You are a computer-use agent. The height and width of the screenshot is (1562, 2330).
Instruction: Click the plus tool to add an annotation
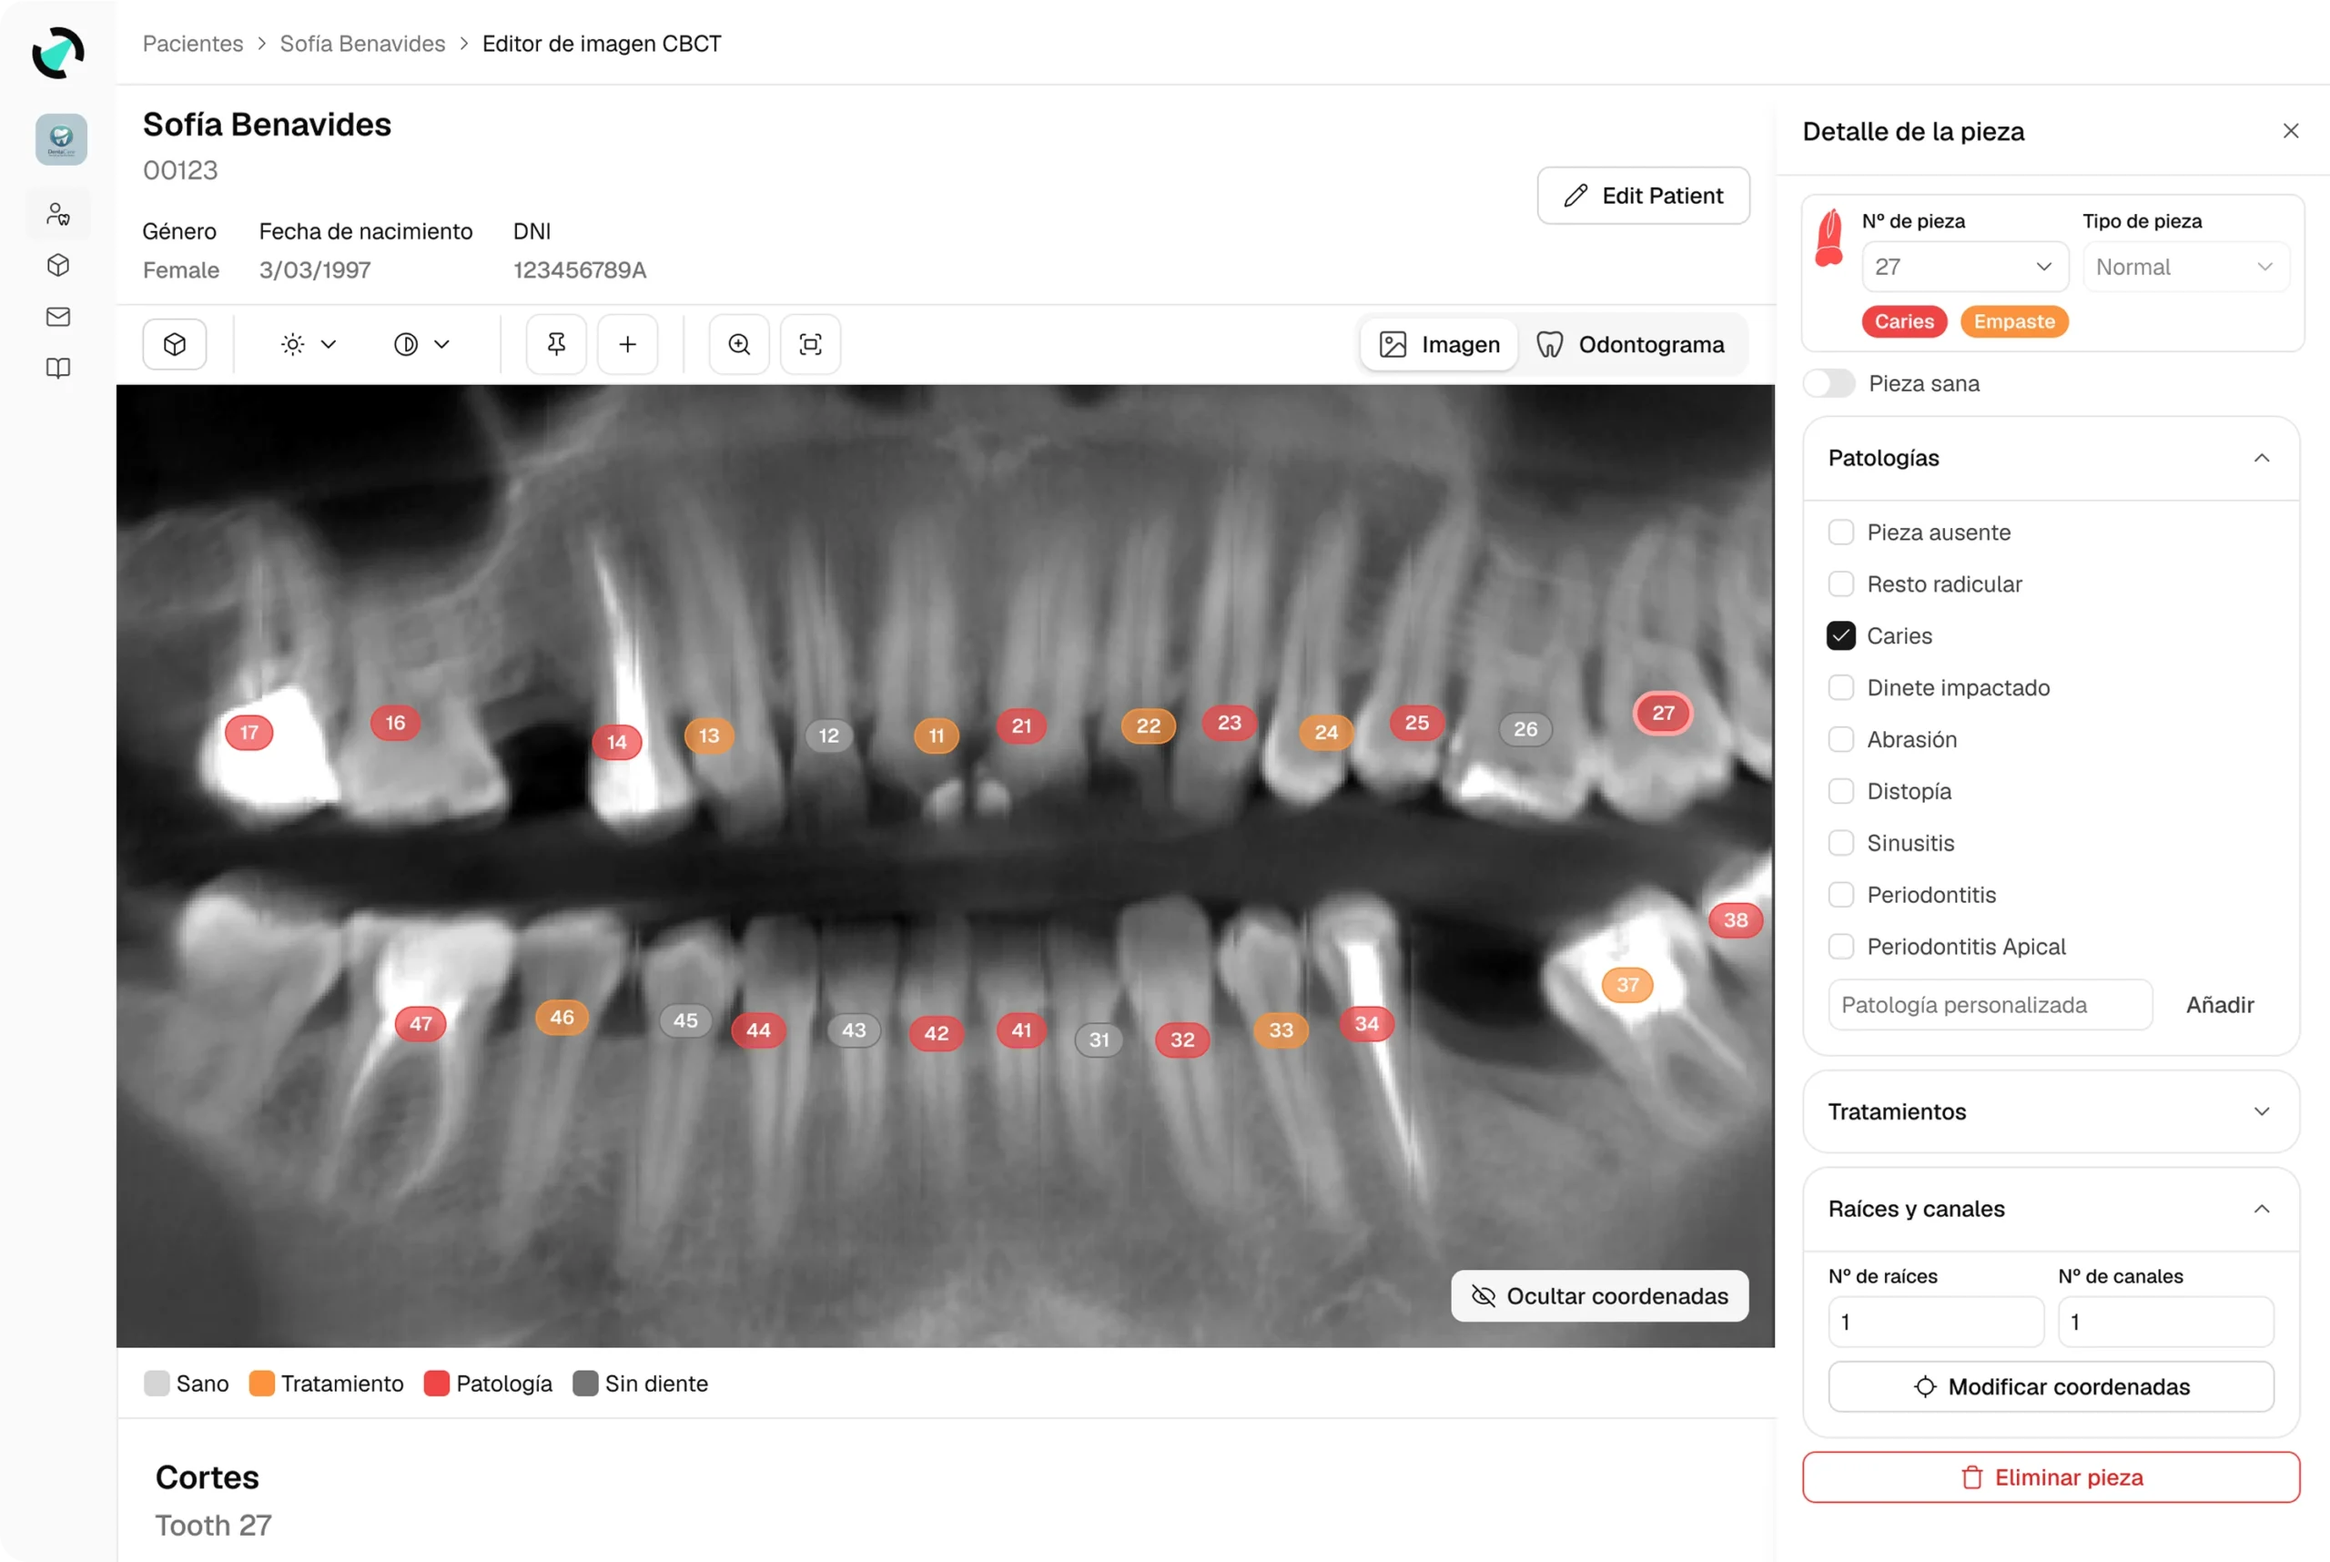[x=628, y=344]
